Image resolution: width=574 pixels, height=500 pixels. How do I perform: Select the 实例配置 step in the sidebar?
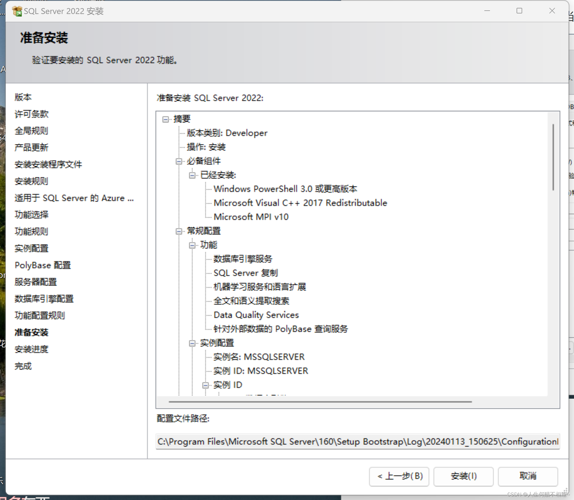pyautogui.click(x=32, y=248)
